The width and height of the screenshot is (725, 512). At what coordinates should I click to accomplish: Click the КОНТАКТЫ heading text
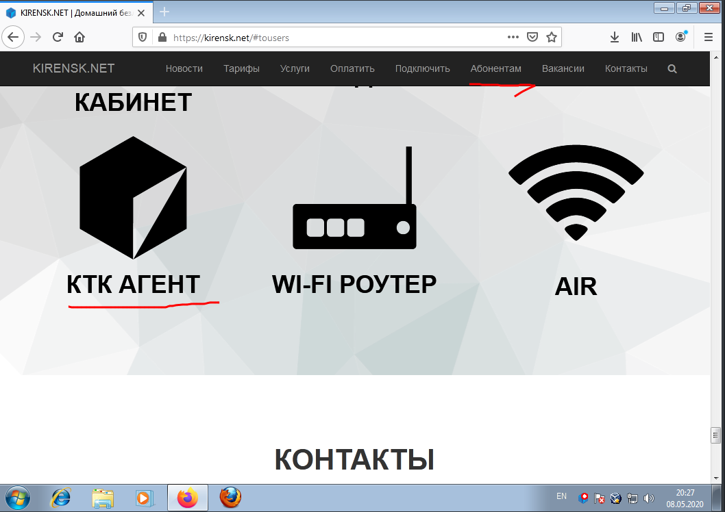354,459
